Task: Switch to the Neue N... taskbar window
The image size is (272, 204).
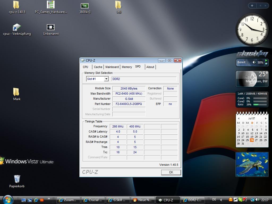Action: [x=143, y=200]
